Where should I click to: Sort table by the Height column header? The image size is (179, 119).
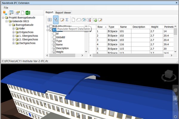tap(155, 27)
